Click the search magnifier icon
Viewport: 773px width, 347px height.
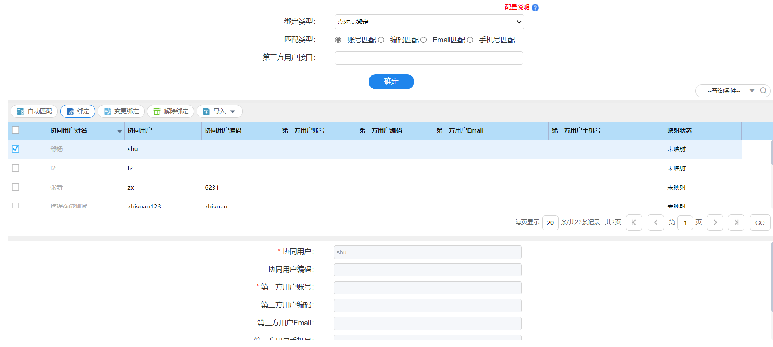pos(763,91)
